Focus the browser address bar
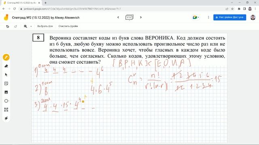 (122, 9)
